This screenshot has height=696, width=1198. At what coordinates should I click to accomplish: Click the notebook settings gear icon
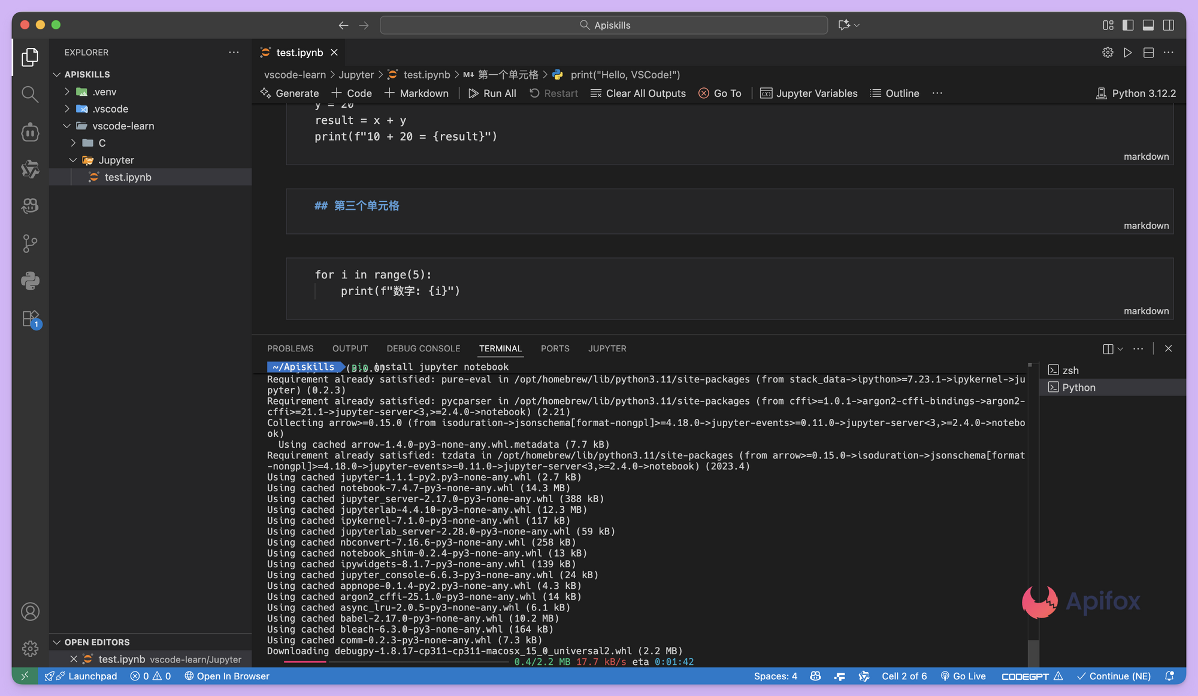coord(1108,53)
